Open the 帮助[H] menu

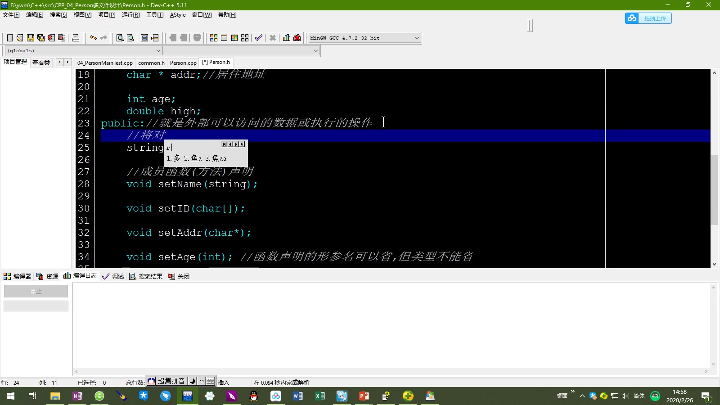point(227,15)
